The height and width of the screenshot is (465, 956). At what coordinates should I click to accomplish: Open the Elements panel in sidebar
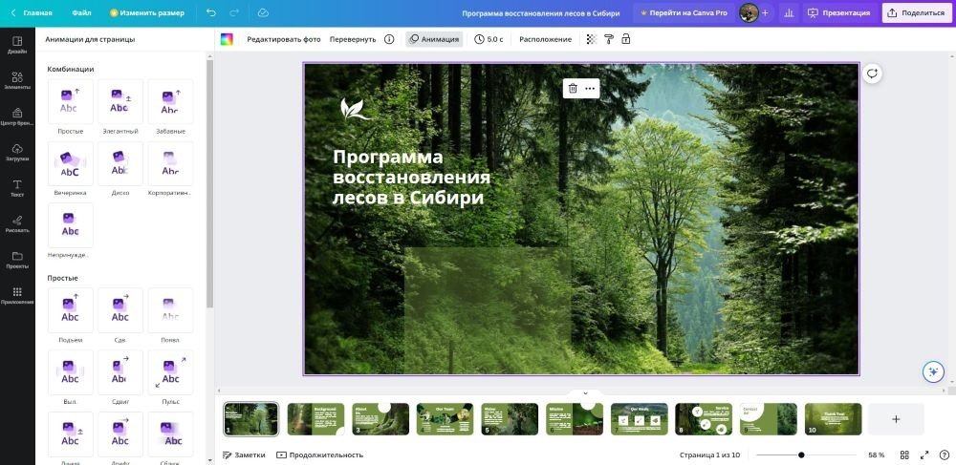pyautogui.click(x=17, y=79)
